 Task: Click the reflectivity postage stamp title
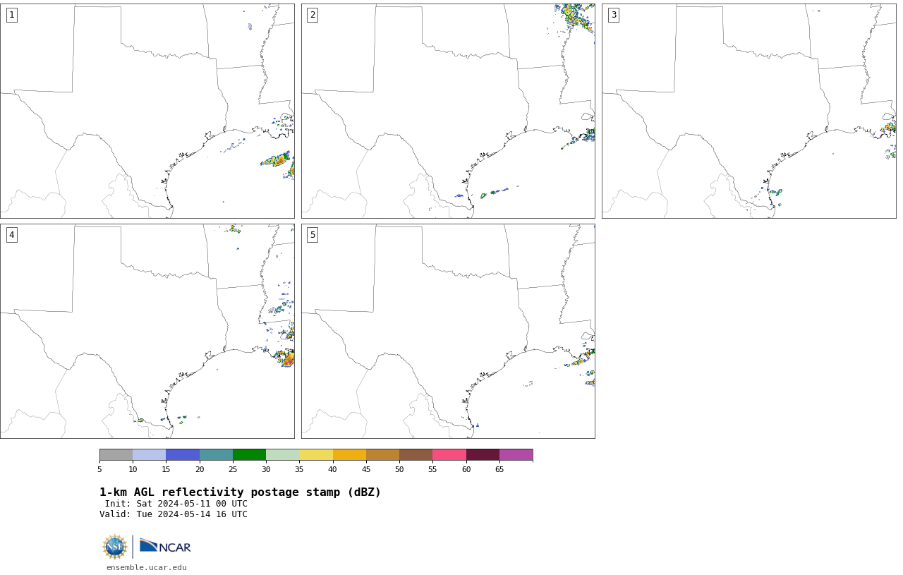click(x=240, y=492)
